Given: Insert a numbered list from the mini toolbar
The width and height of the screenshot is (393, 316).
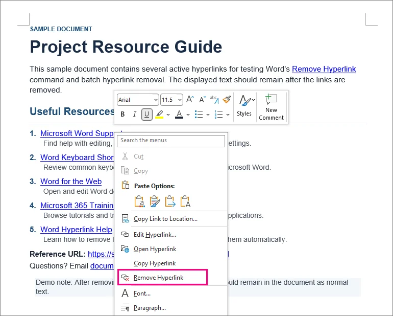Looking at the screenshot, I should pos(218,115).
